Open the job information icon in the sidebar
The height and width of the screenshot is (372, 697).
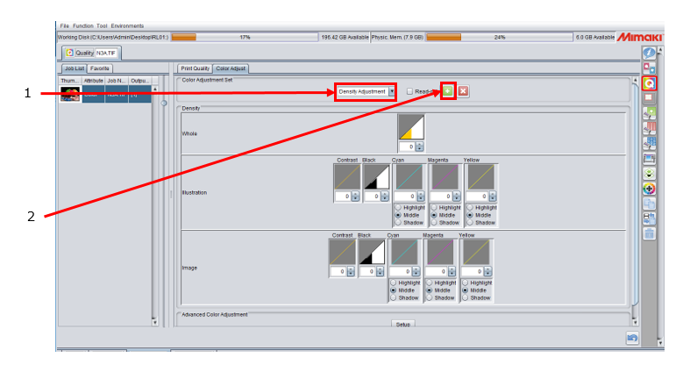coord(649,53)
